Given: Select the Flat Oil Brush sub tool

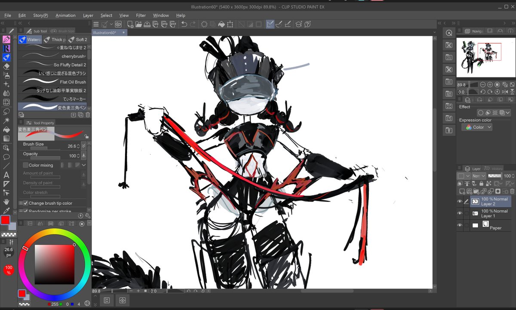Looking at the screenshot, I should [x=52, y=82].
